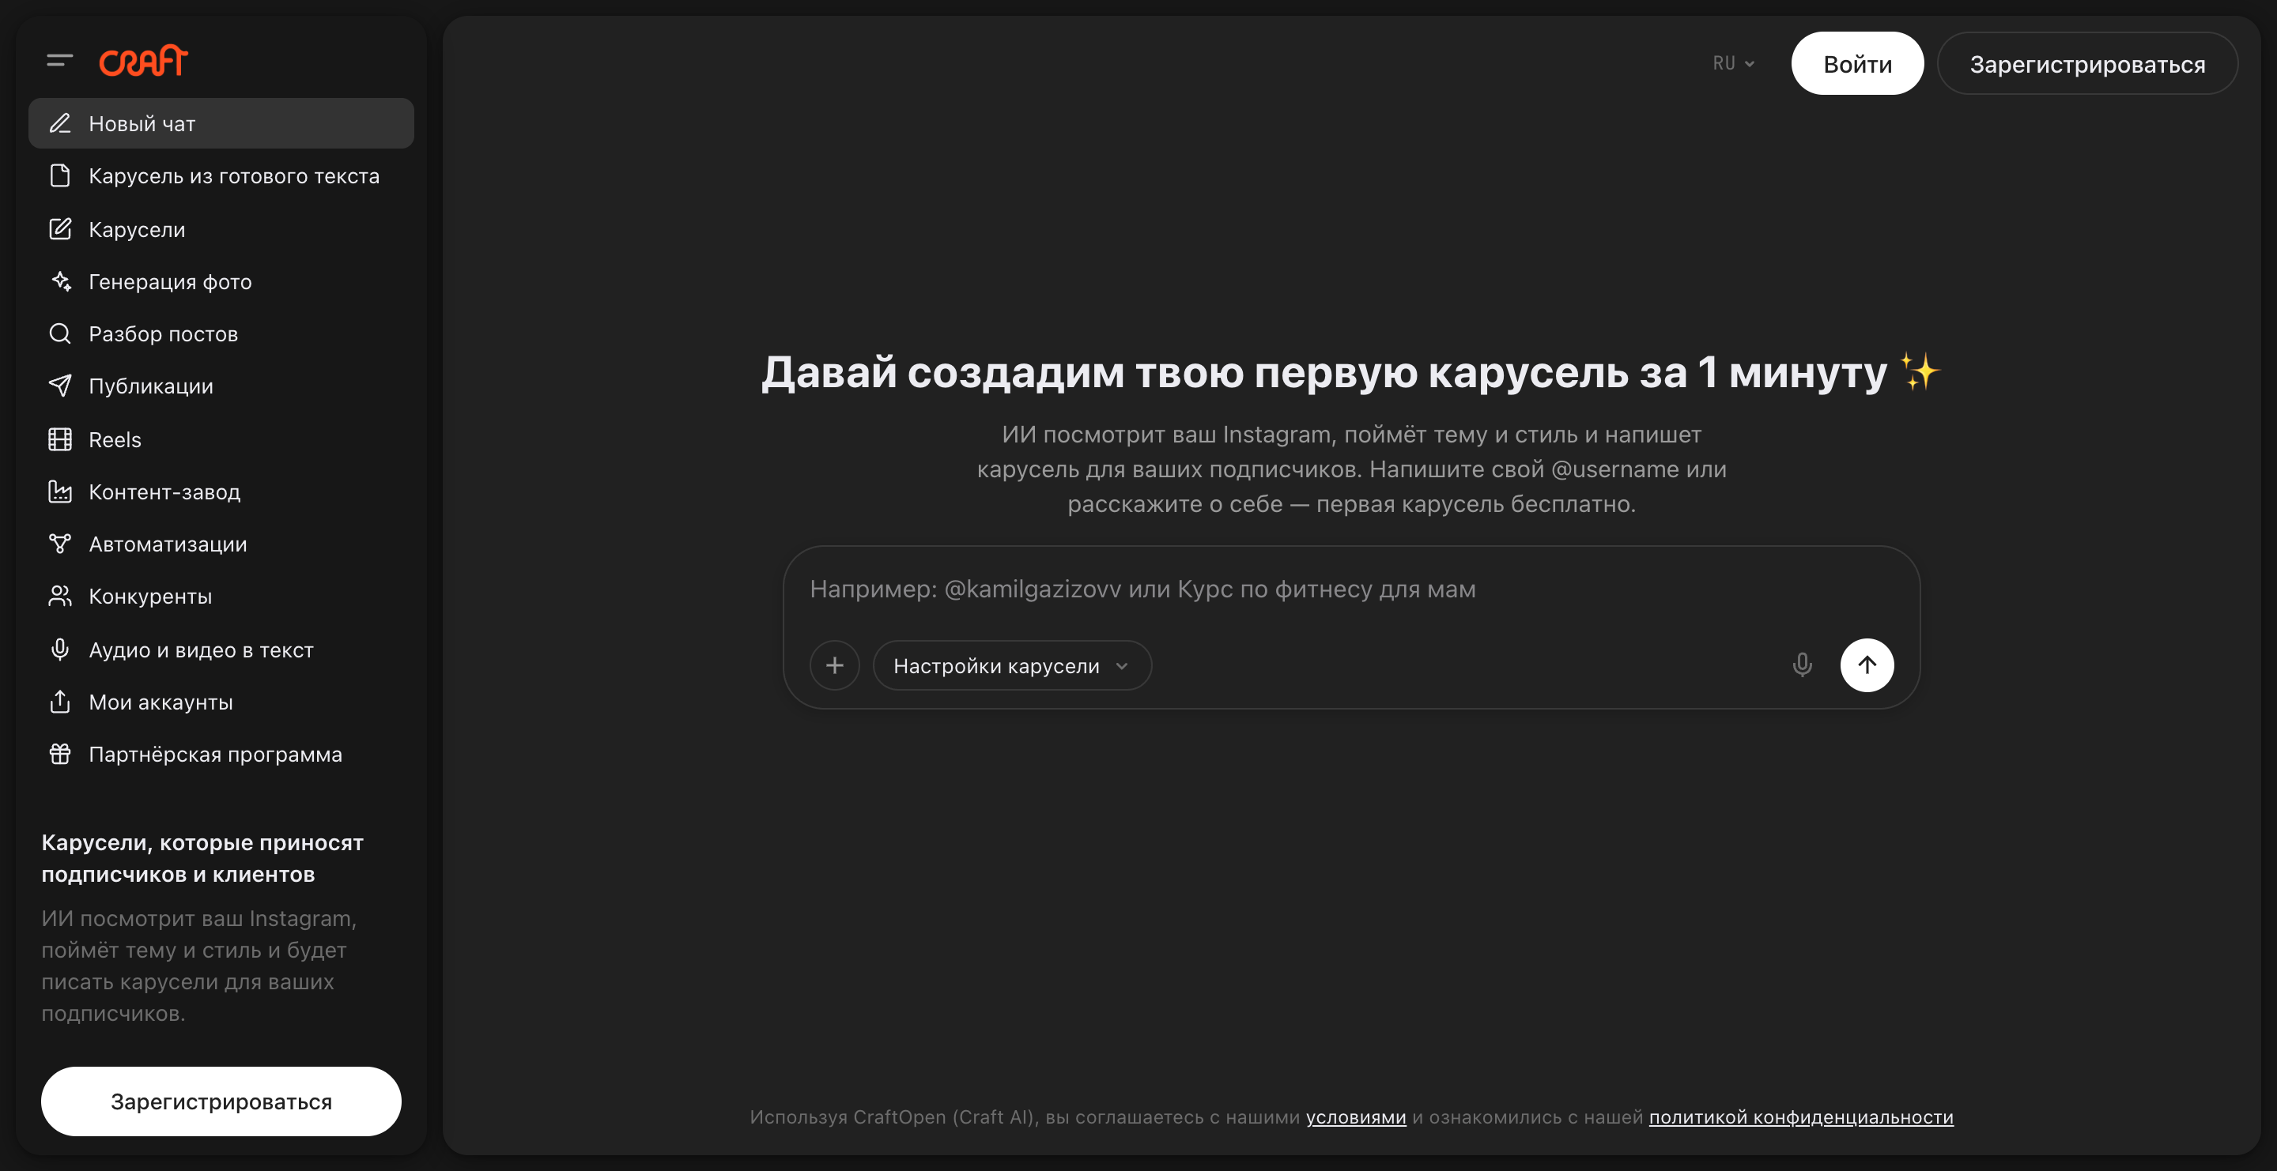
Task: Click the share icon beside Мои аккаунты
Action: [x=59, y=701]
